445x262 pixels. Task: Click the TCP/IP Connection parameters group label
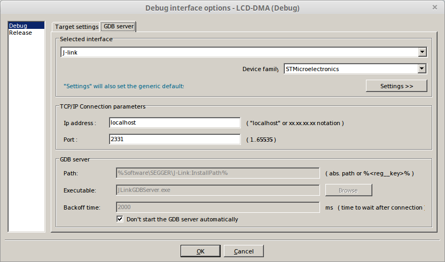coord(103,106)
